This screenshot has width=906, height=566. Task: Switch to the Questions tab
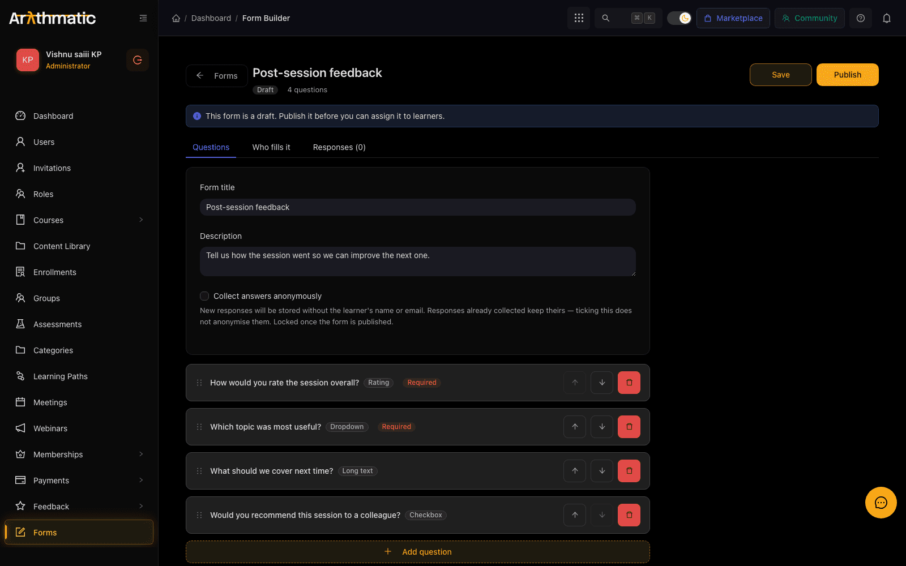coord(211,147)
